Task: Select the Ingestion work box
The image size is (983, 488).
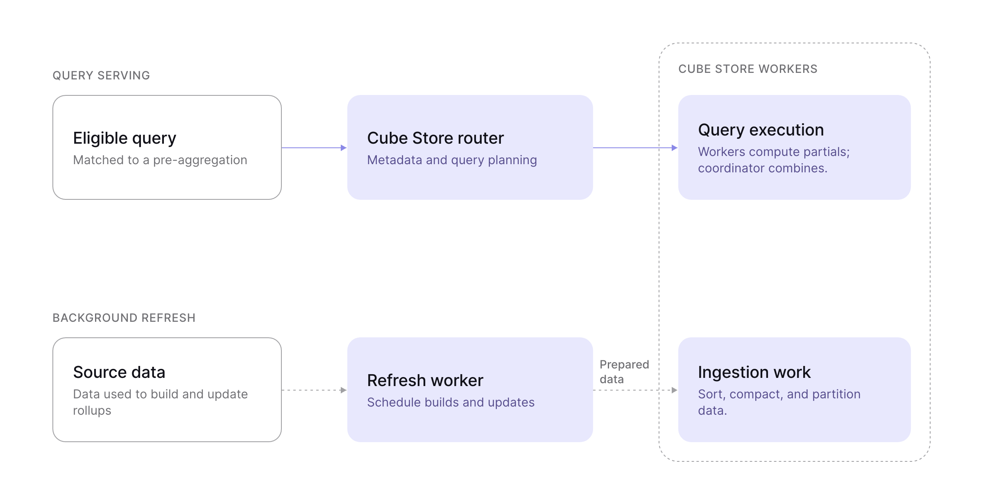Action: (795, 390)
